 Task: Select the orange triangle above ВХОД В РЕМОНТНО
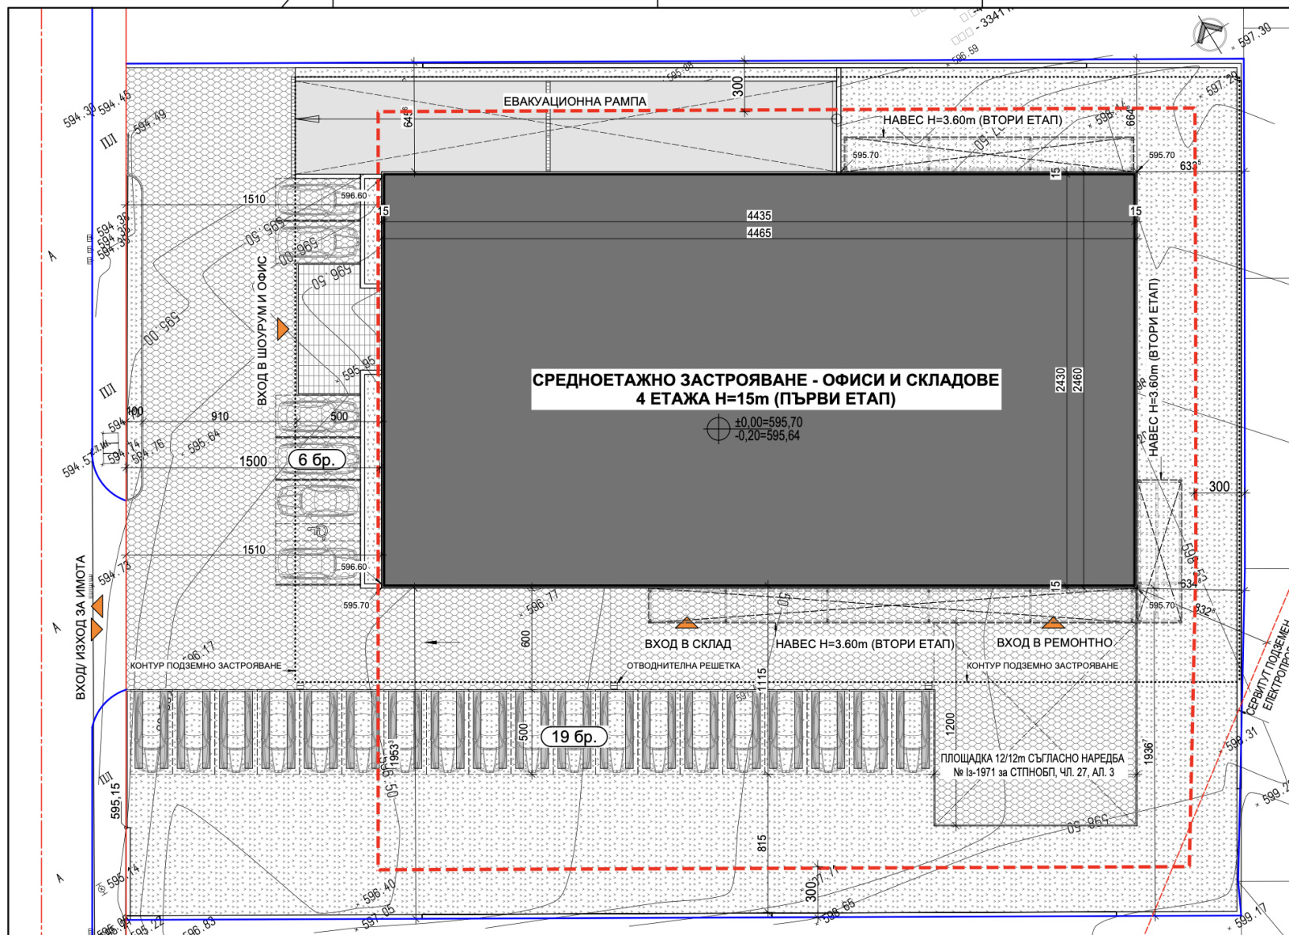(1053, 623)
